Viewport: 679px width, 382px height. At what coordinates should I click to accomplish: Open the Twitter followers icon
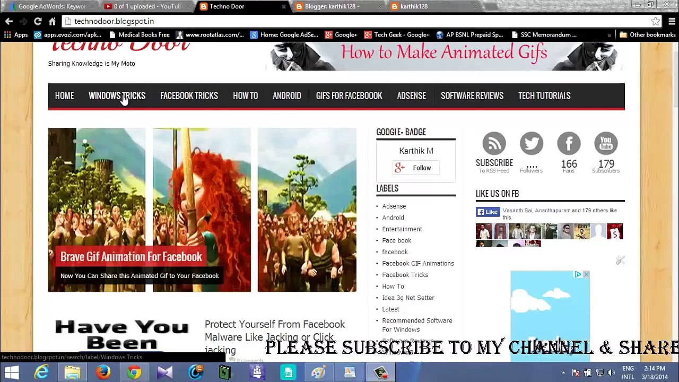531,144
